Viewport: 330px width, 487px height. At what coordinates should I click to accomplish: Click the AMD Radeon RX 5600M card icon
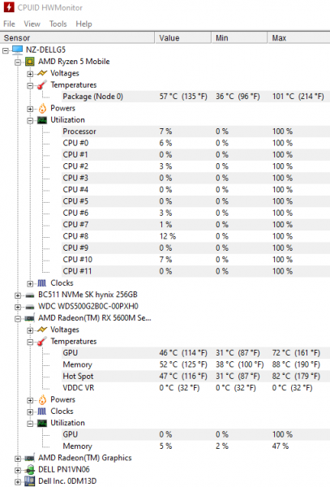pos(29,318)
